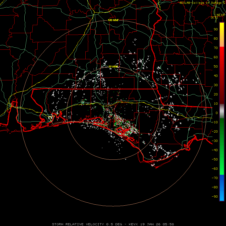Click the -40 value on the velocity scale
The height and width of the screenshot is (226, 226).
[x=215, y=150]
